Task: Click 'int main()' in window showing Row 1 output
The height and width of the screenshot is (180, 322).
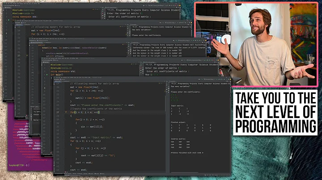Action: [x=57, y=75]
